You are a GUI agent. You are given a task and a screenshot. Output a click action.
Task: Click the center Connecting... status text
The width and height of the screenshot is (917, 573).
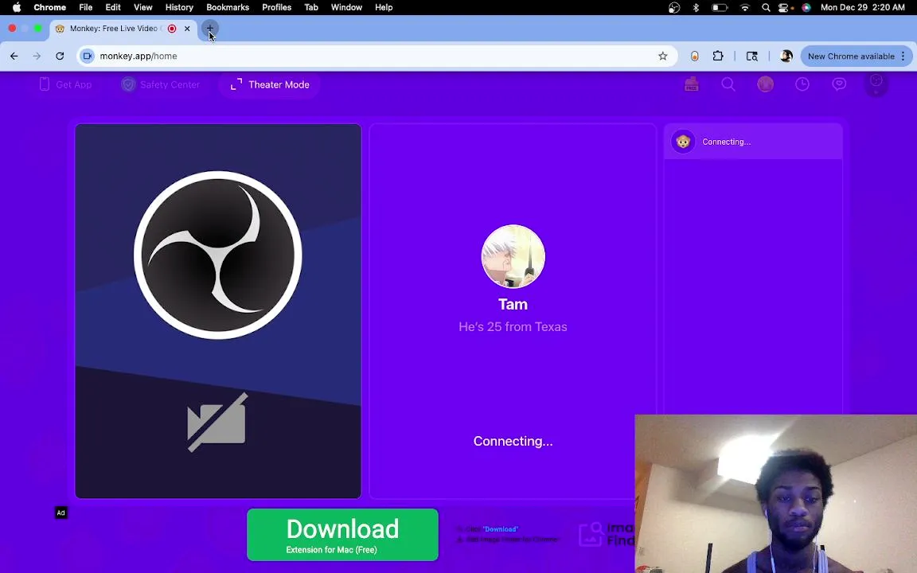[x=513, y=441]
